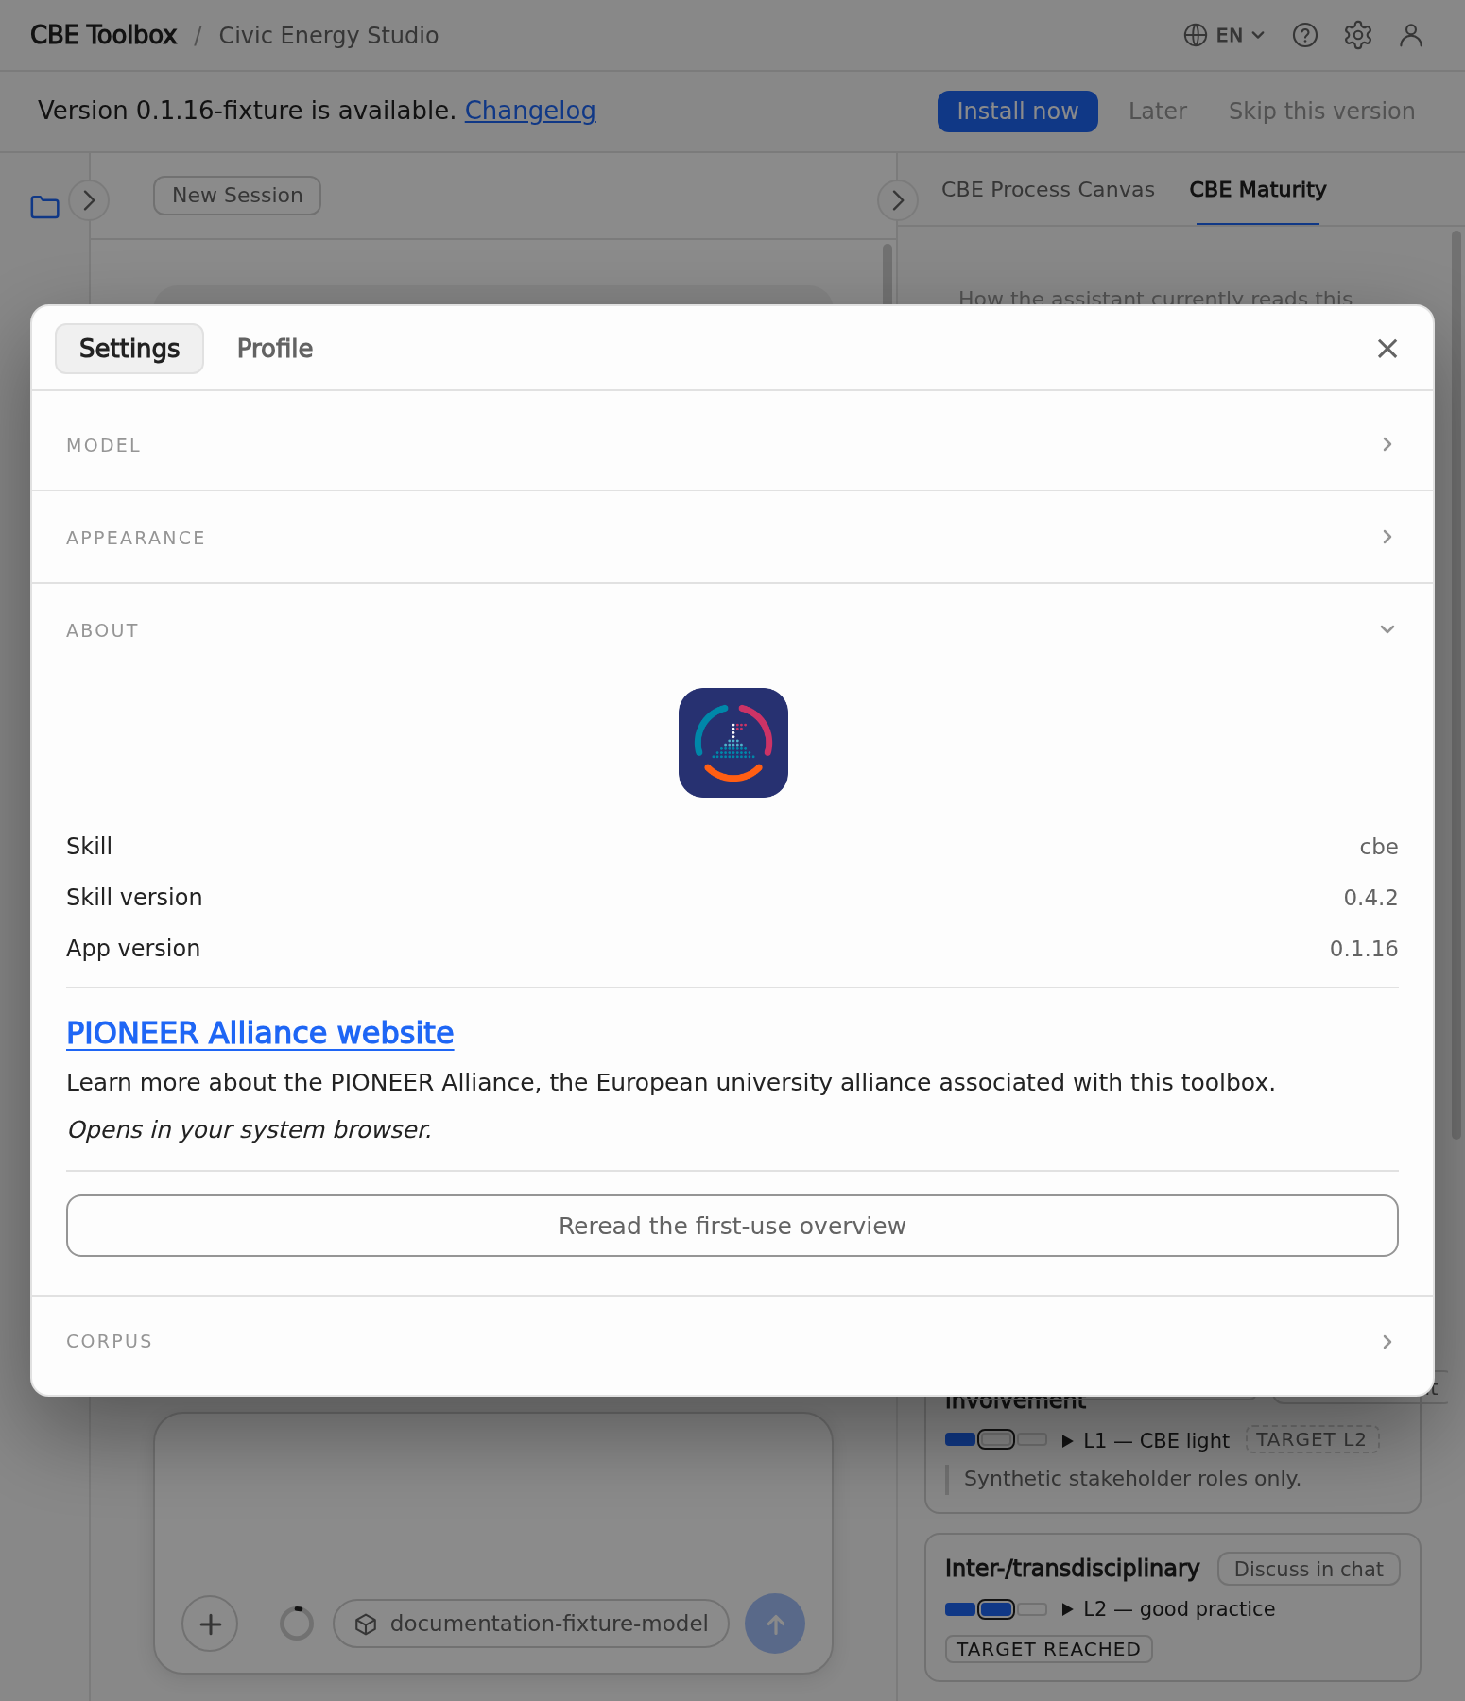
Task: Expand the L2 — good practice disclosure triangle
Action: click(x=1068, y=1609)
